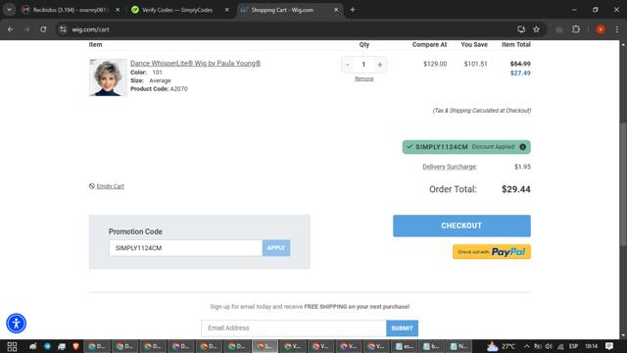Click the Email Address input field
The height and width of the screenshot is (353, 627).
(x=294, y=328)
